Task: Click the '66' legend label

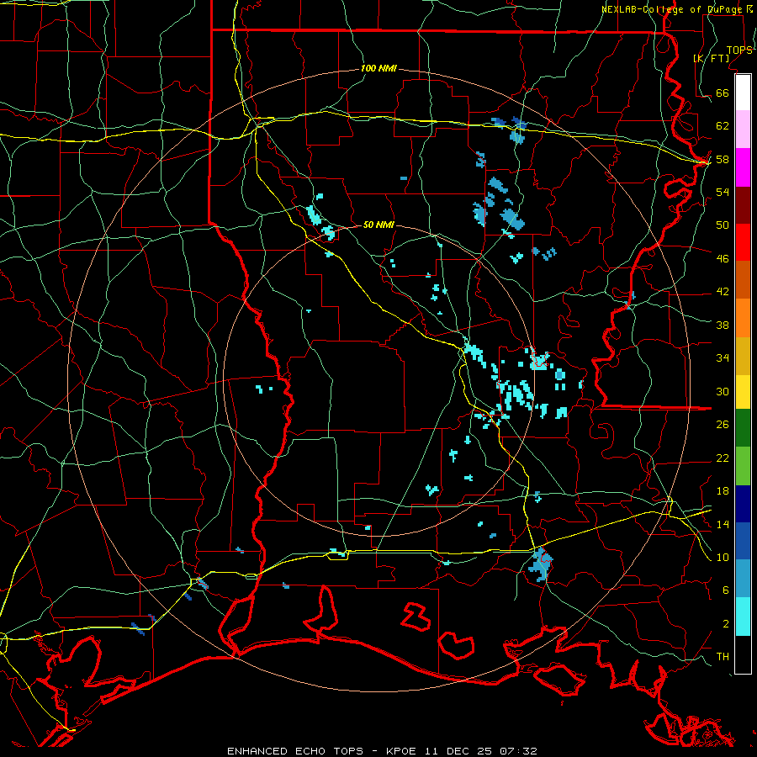Action: point(723,93)
